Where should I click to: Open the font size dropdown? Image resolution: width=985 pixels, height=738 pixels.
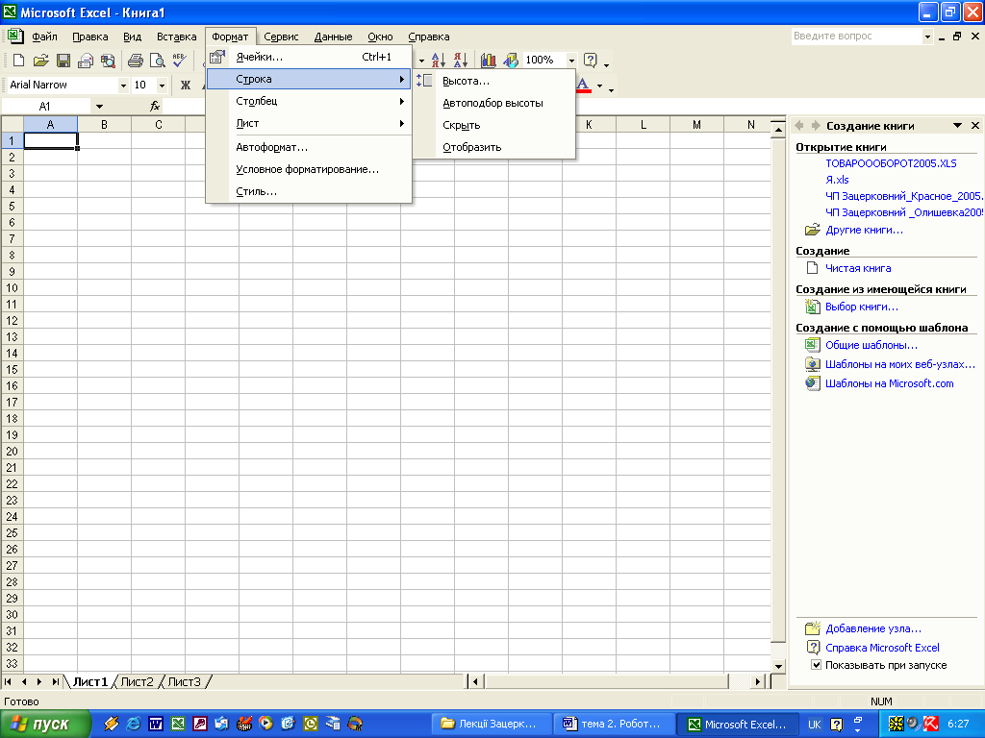click(x=162, y=85)
